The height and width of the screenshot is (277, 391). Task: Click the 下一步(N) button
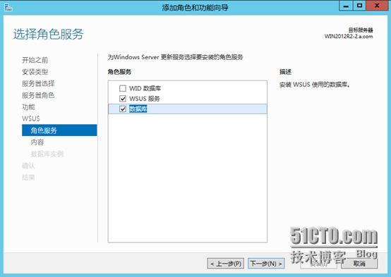coord(266,264)
